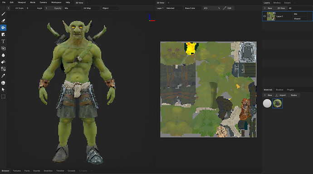Image resolution: width=313 pixels, height=174 pixels.
Task: Open the Workspace menu
Action: pyautogui.click(x=56, y=3)
